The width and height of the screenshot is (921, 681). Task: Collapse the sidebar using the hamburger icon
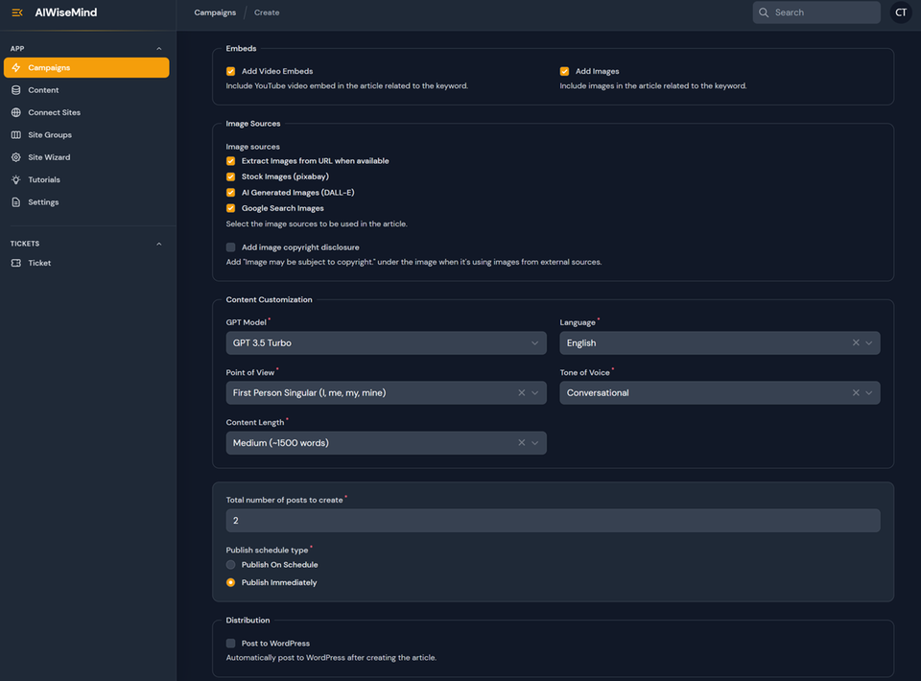click(x=17, y=12)
